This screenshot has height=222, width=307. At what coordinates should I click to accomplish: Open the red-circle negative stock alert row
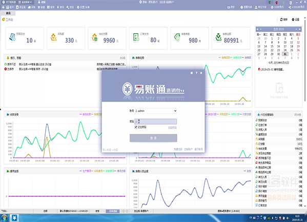[65, 69]
